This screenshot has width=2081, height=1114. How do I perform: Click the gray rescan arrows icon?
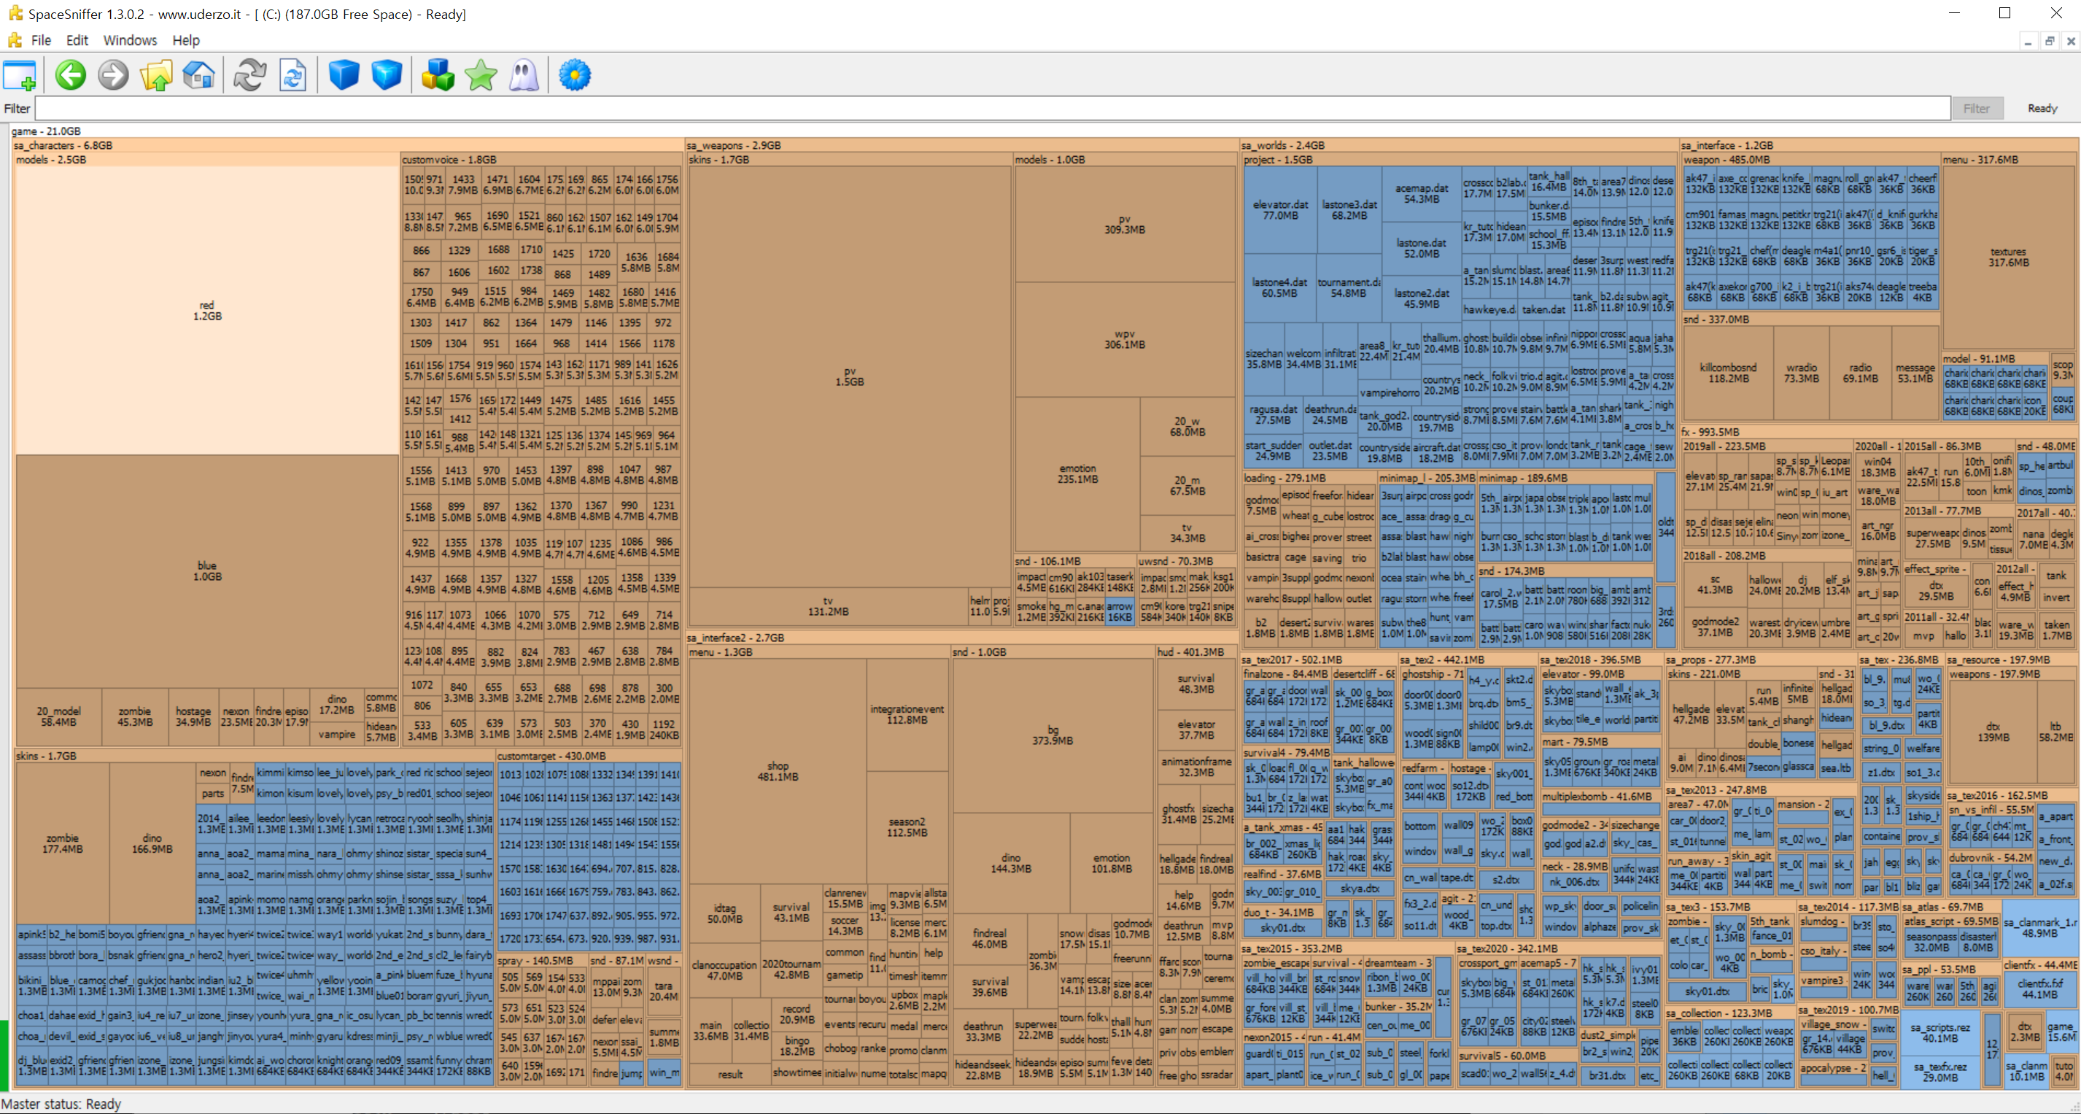click(249, 75)
